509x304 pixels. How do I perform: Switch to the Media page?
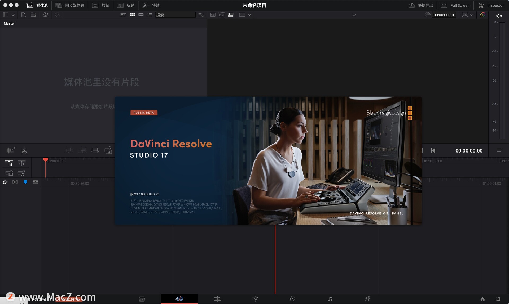tap(142, 299)
